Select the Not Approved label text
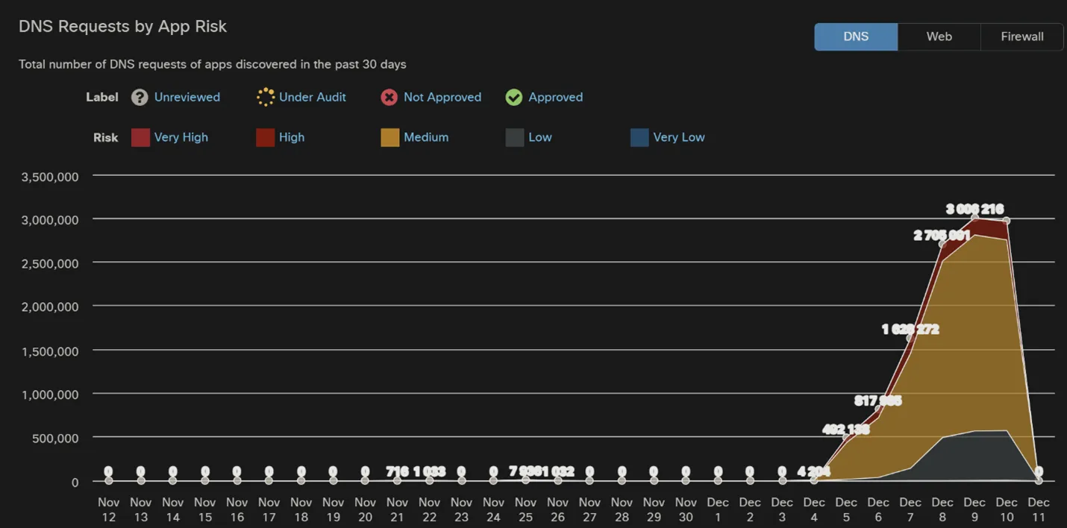Image resolution: width=1067 pixels, height=528 pixels. 442,97
